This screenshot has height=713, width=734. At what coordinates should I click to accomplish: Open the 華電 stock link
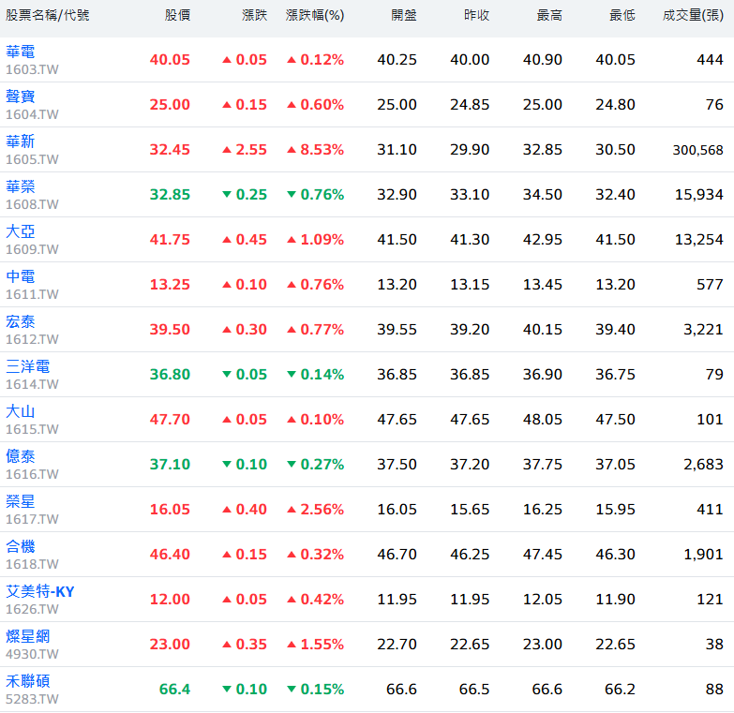(20, 52)
